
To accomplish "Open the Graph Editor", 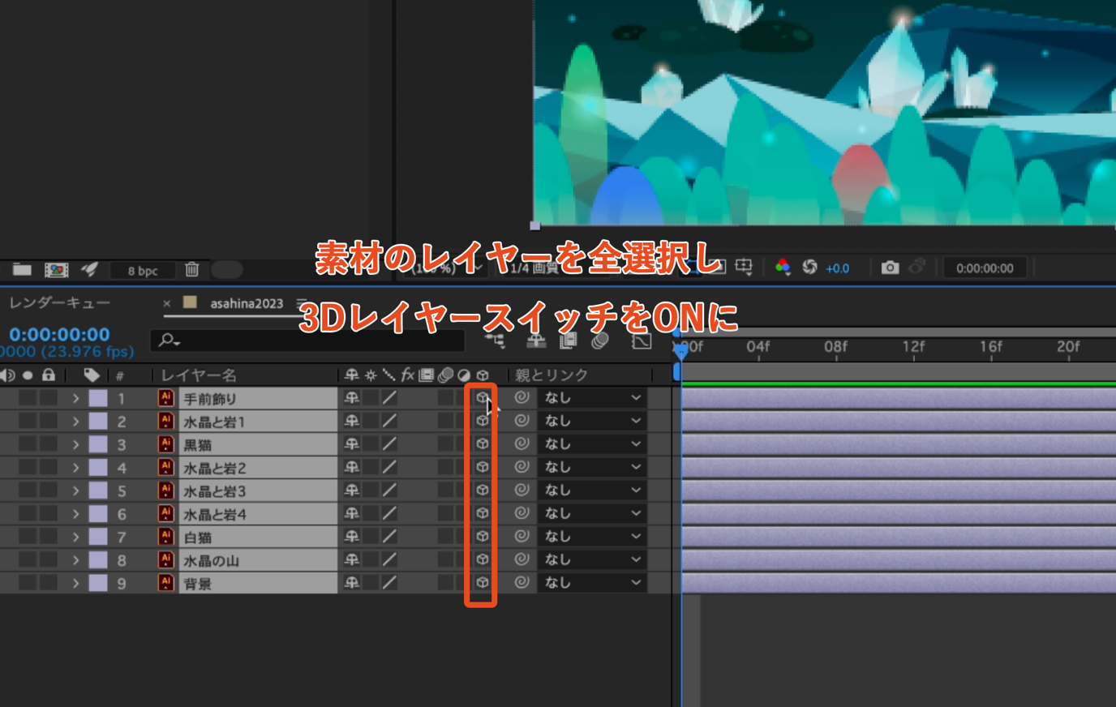I will point(641,341).
